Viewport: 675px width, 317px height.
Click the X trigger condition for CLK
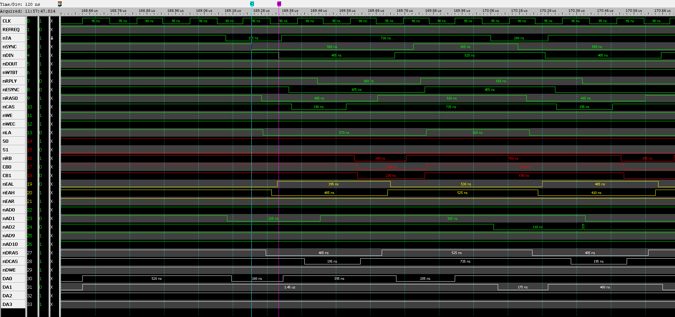(52, 21)
